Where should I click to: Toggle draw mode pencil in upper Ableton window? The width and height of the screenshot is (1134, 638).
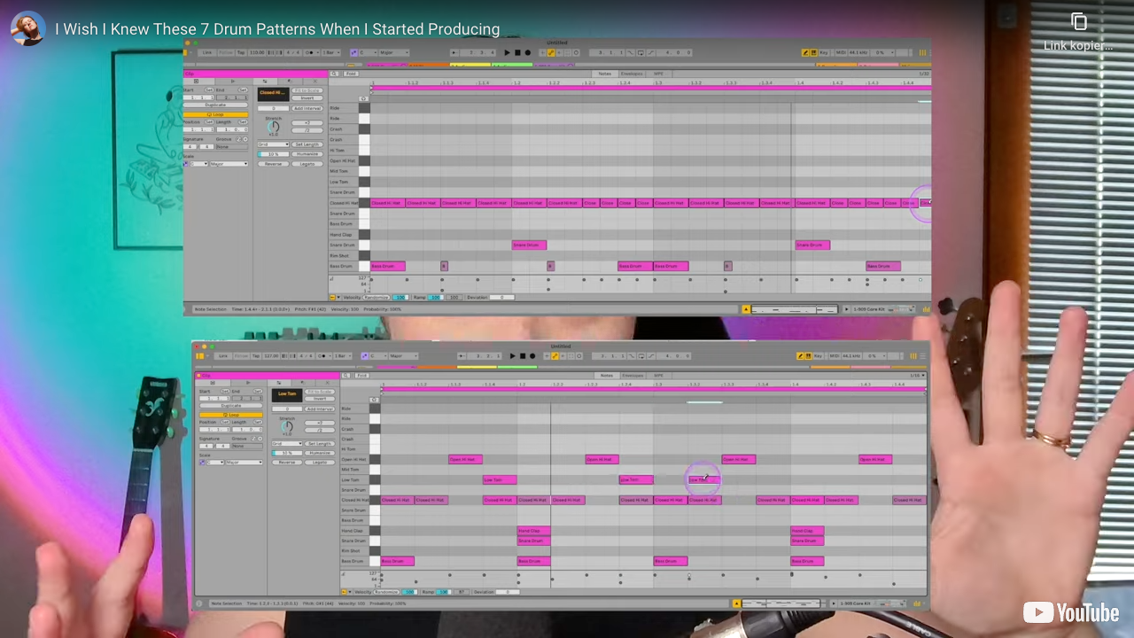pos(805,53)
